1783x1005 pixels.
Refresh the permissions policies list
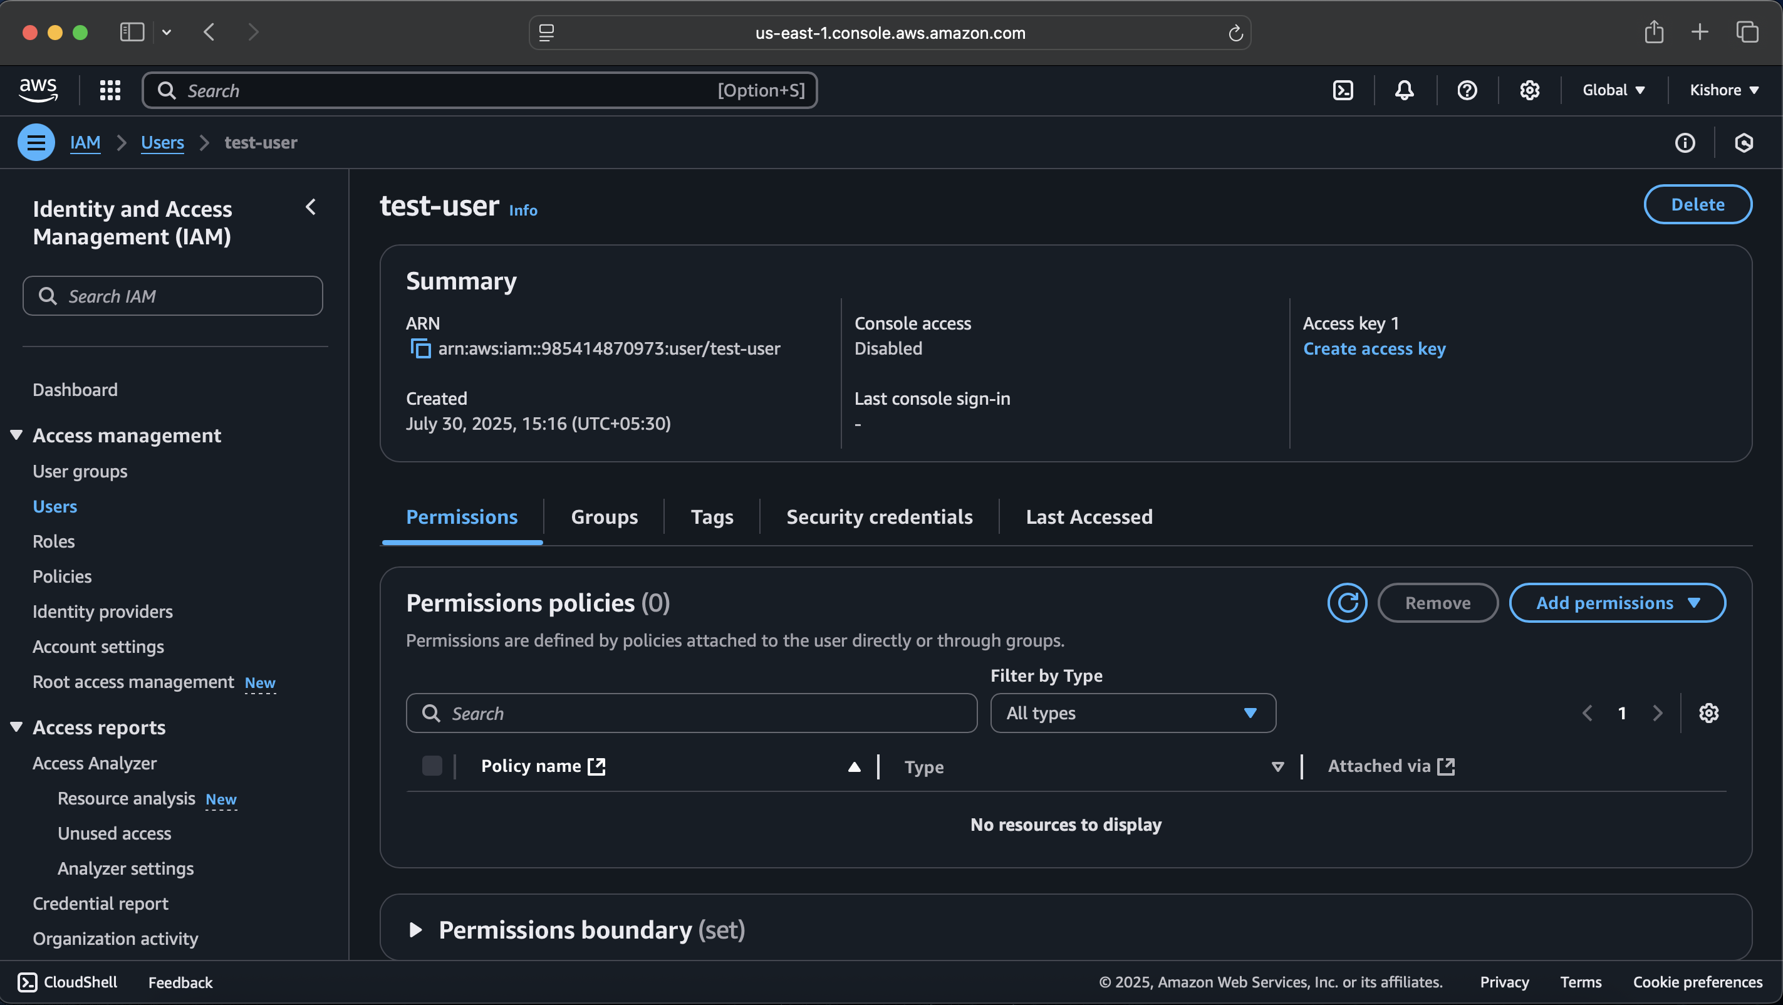tap(1346, 603)
